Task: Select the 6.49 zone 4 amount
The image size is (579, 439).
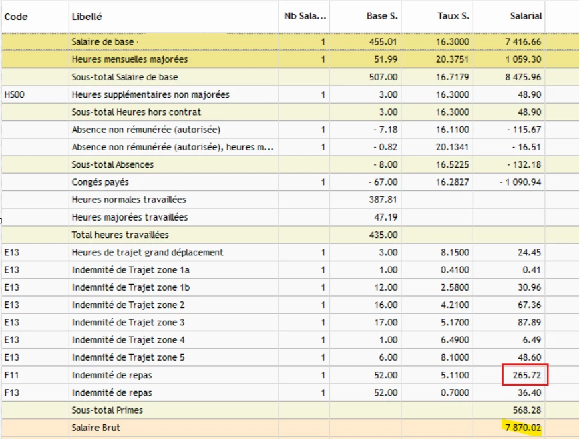Action: tap(532, 340)
